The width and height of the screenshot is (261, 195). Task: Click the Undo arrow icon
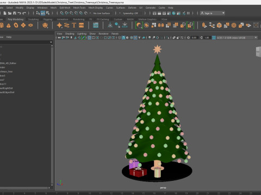click(x=19, y=13)
